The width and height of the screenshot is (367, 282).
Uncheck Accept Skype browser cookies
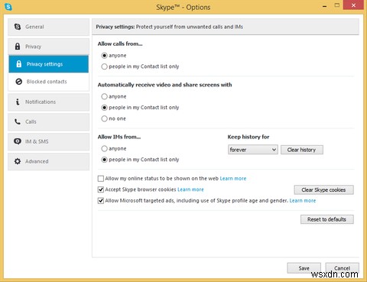pos(101,190)
